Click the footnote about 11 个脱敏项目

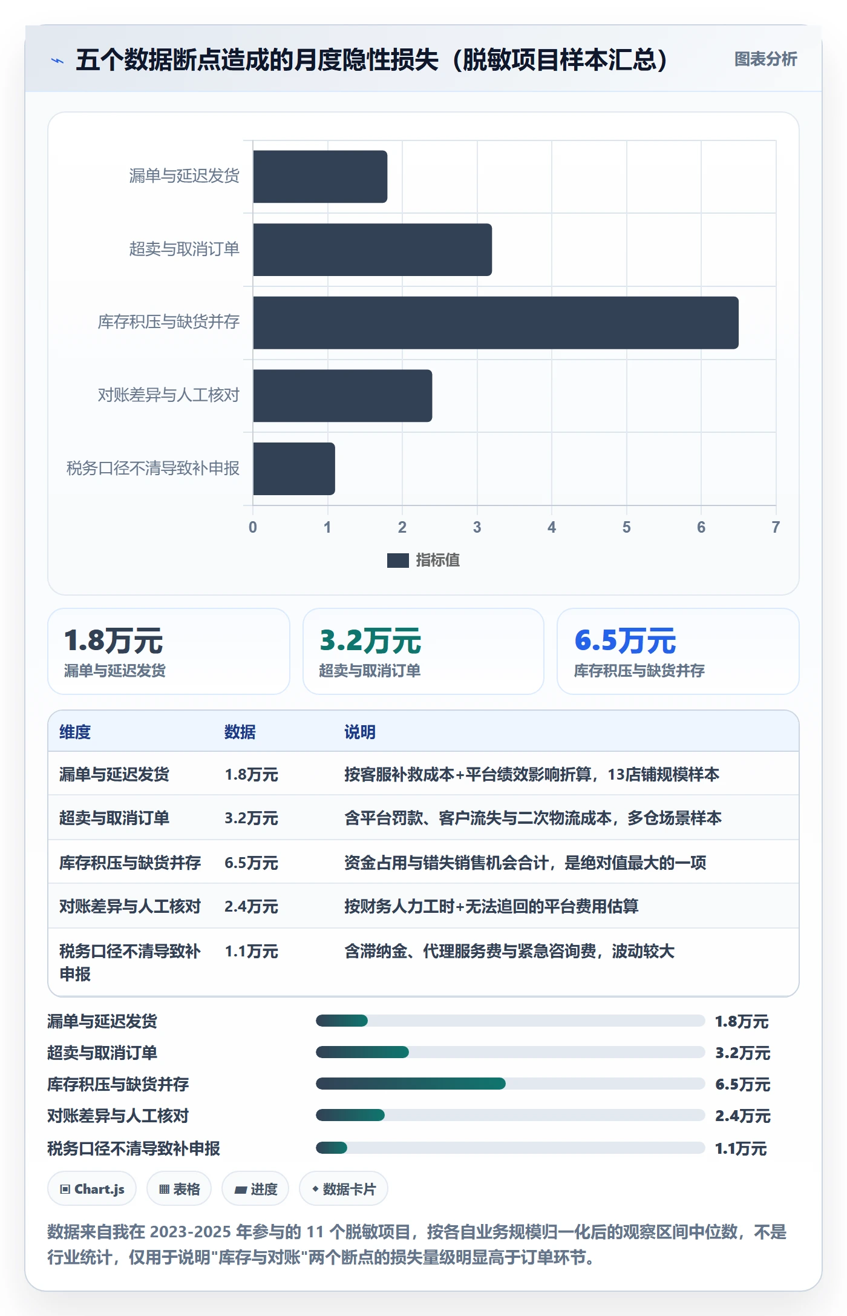(x=417, y=1245)
